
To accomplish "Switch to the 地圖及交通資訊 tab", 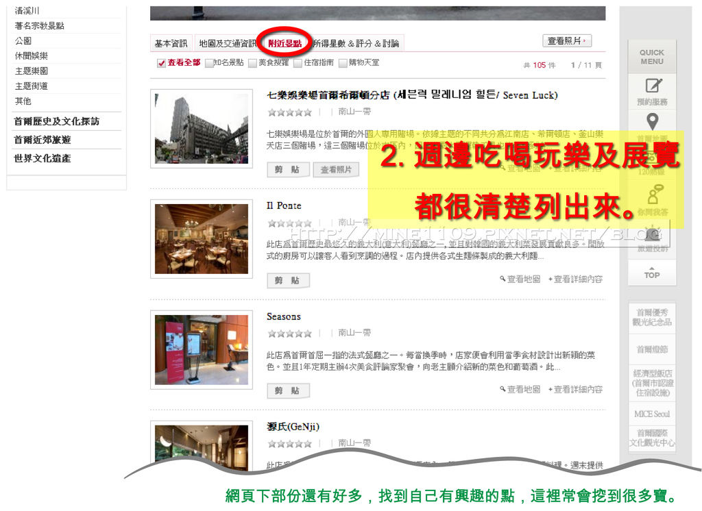I will (228, 43).
